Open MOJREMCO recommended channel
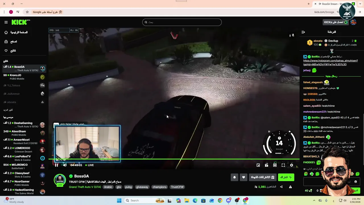This screenshot has height=205, width=364. [x=24, y=167]
